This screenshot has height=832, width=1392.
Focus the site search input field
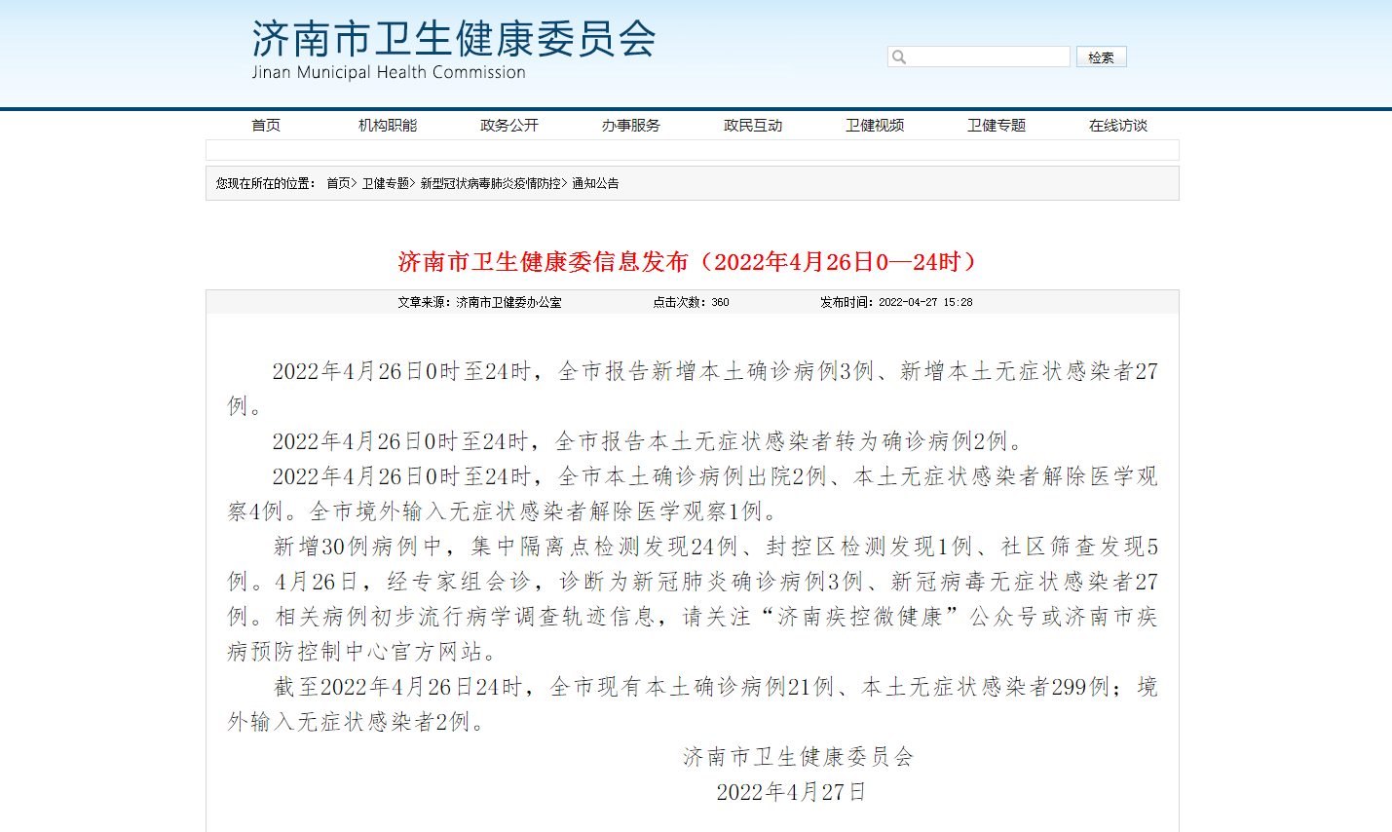click(x=979, y=57)
